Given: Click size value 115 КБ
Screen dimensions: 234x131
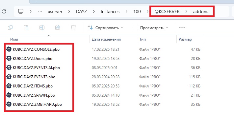Looking at the screenshot, I should point(195,77).
